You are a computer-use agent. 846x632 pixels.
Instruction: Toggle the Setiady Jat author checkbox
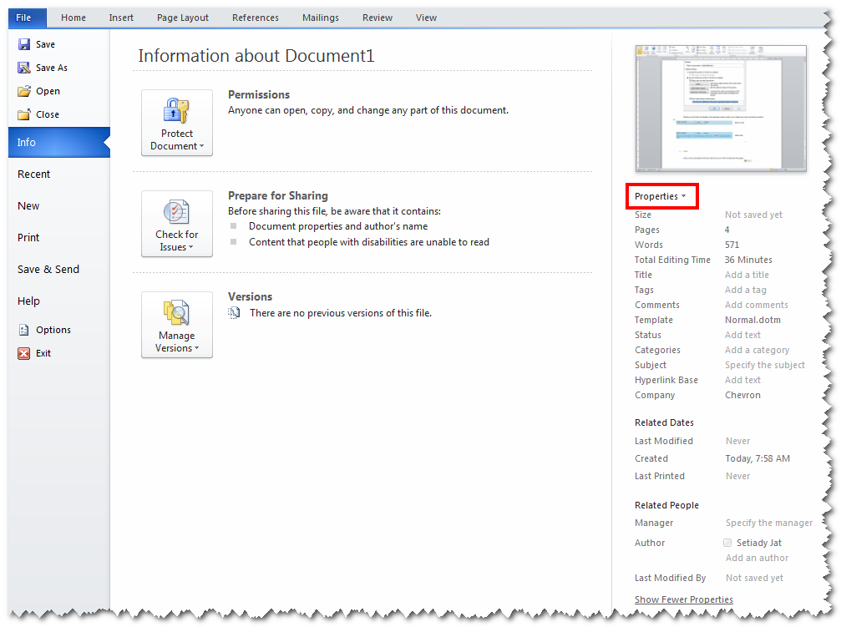[x=727, y=542]
